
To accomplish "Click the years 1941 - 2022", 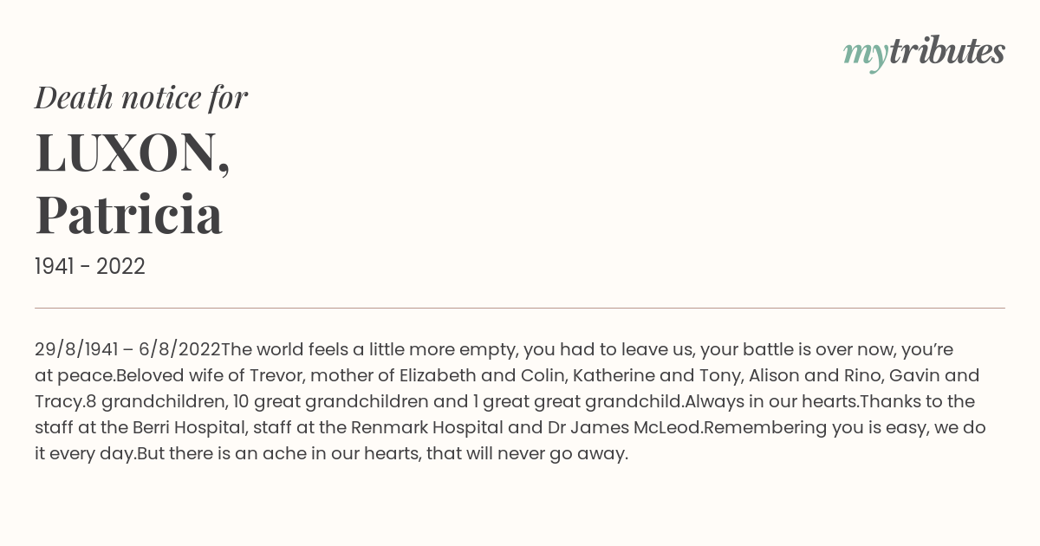I will point(90,266).
